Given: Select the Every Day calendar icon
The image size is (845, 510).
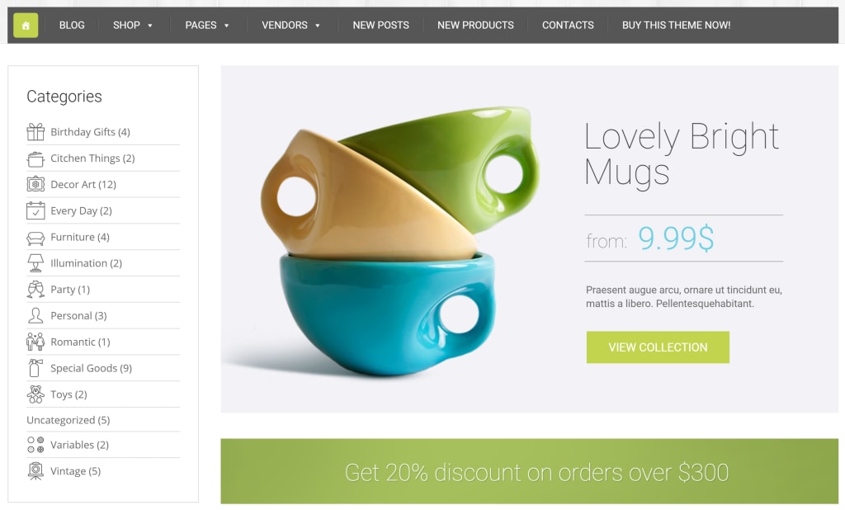Looking at the screenshot, I should [x=35, y=210].
